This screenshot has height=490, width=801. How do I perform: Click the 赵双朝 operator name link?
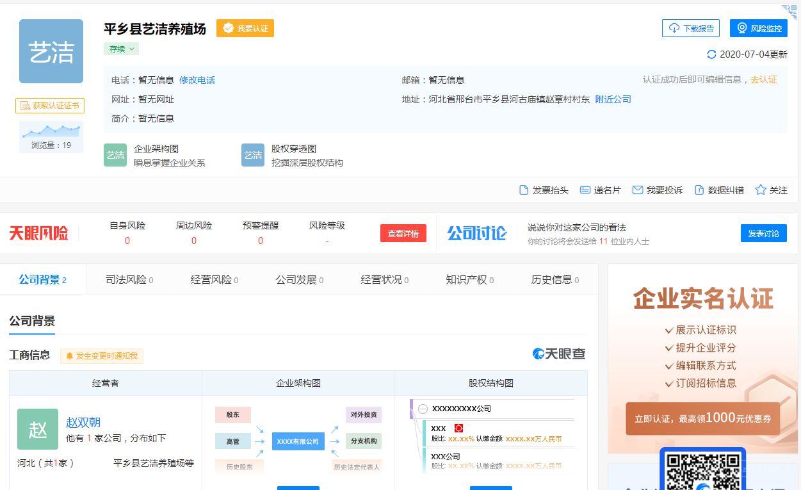click(83, 423)
